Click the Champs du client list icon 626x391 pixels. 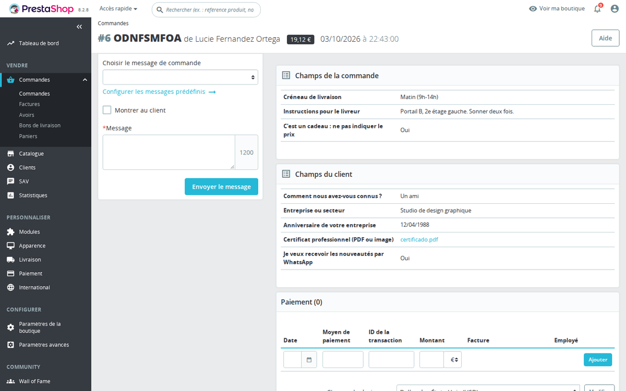coord(286,174)
